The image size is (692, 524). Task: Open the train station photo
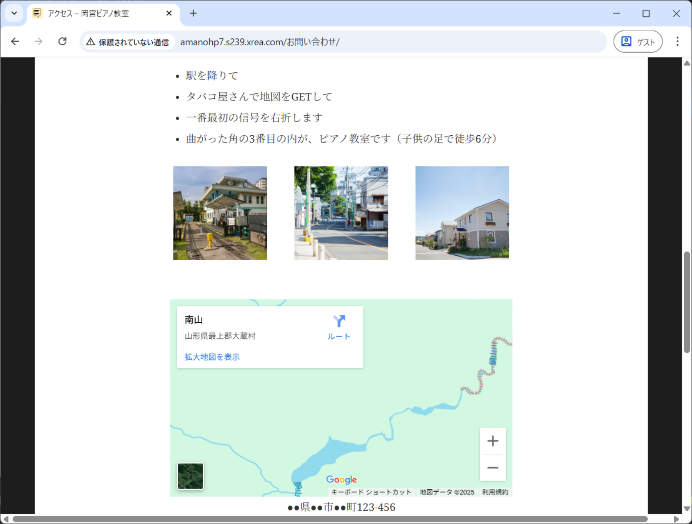(x=220, y=213)
